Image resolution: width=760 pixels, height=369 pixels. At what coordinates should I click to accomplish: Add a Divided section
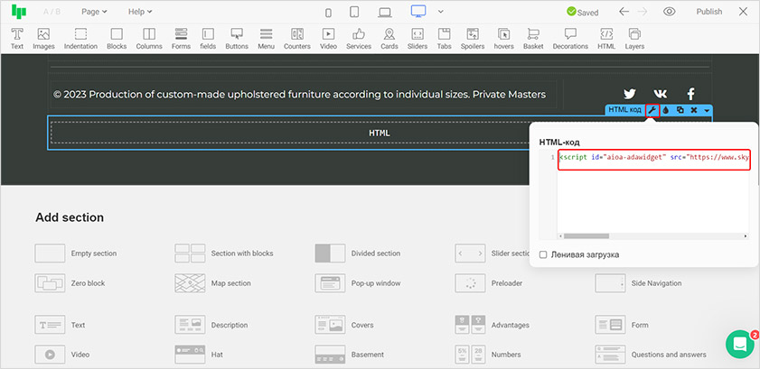(x=358, y=254)
